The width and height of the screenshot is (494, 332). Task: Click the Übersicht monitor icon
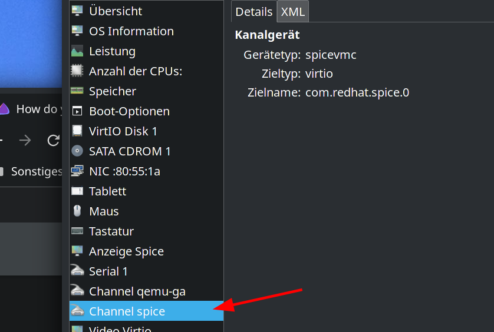click(77, 11)
